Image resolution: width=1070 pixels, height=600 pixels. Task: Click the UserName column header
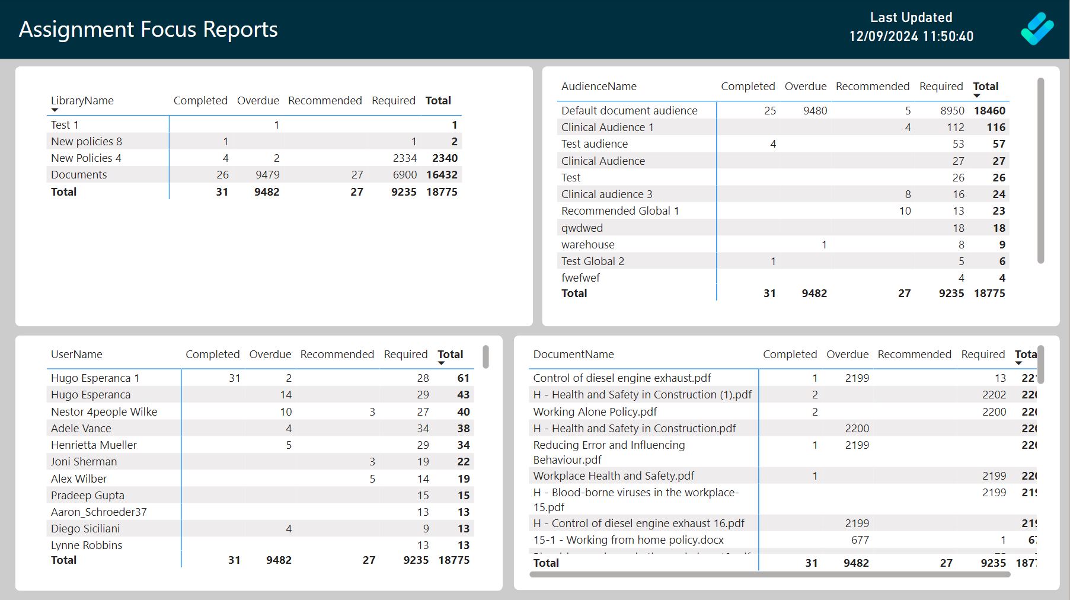click(76, 355)
